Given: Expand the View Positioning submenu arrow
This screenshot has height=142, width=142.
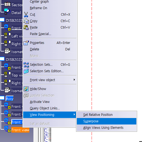Looking at the screenshot, I should pyautogui.click(x=74, y=115).
